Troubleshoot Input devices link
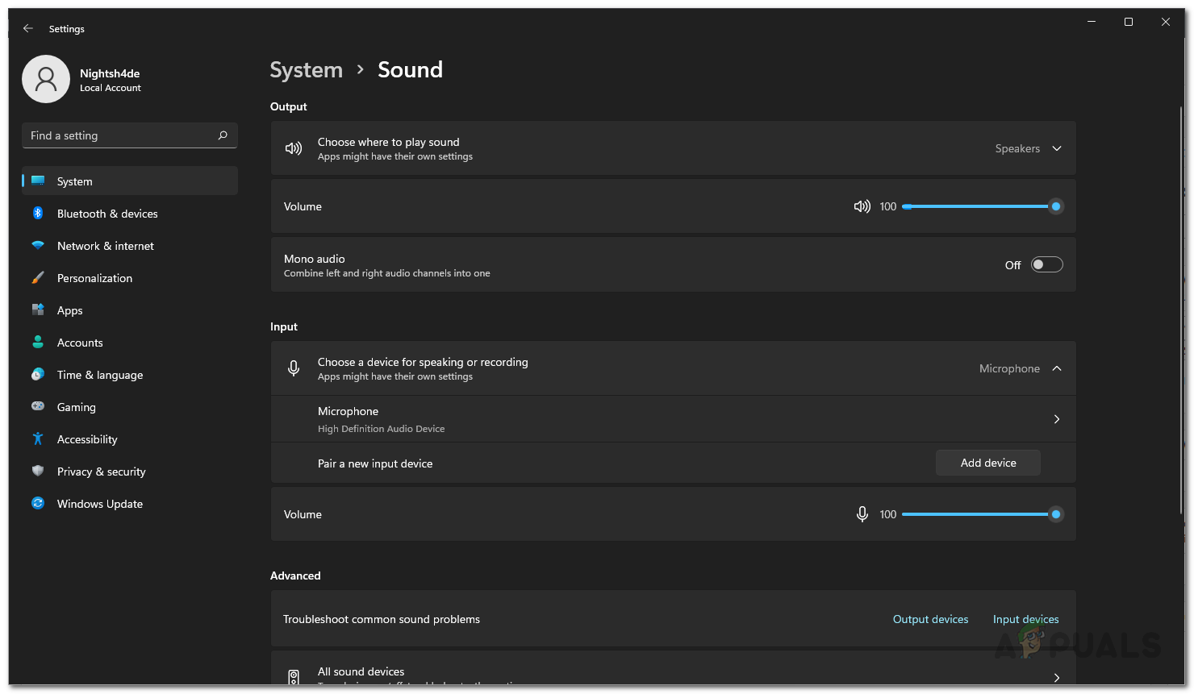The width and height of the screenshot is (1194, 694). pos(1025,619)
